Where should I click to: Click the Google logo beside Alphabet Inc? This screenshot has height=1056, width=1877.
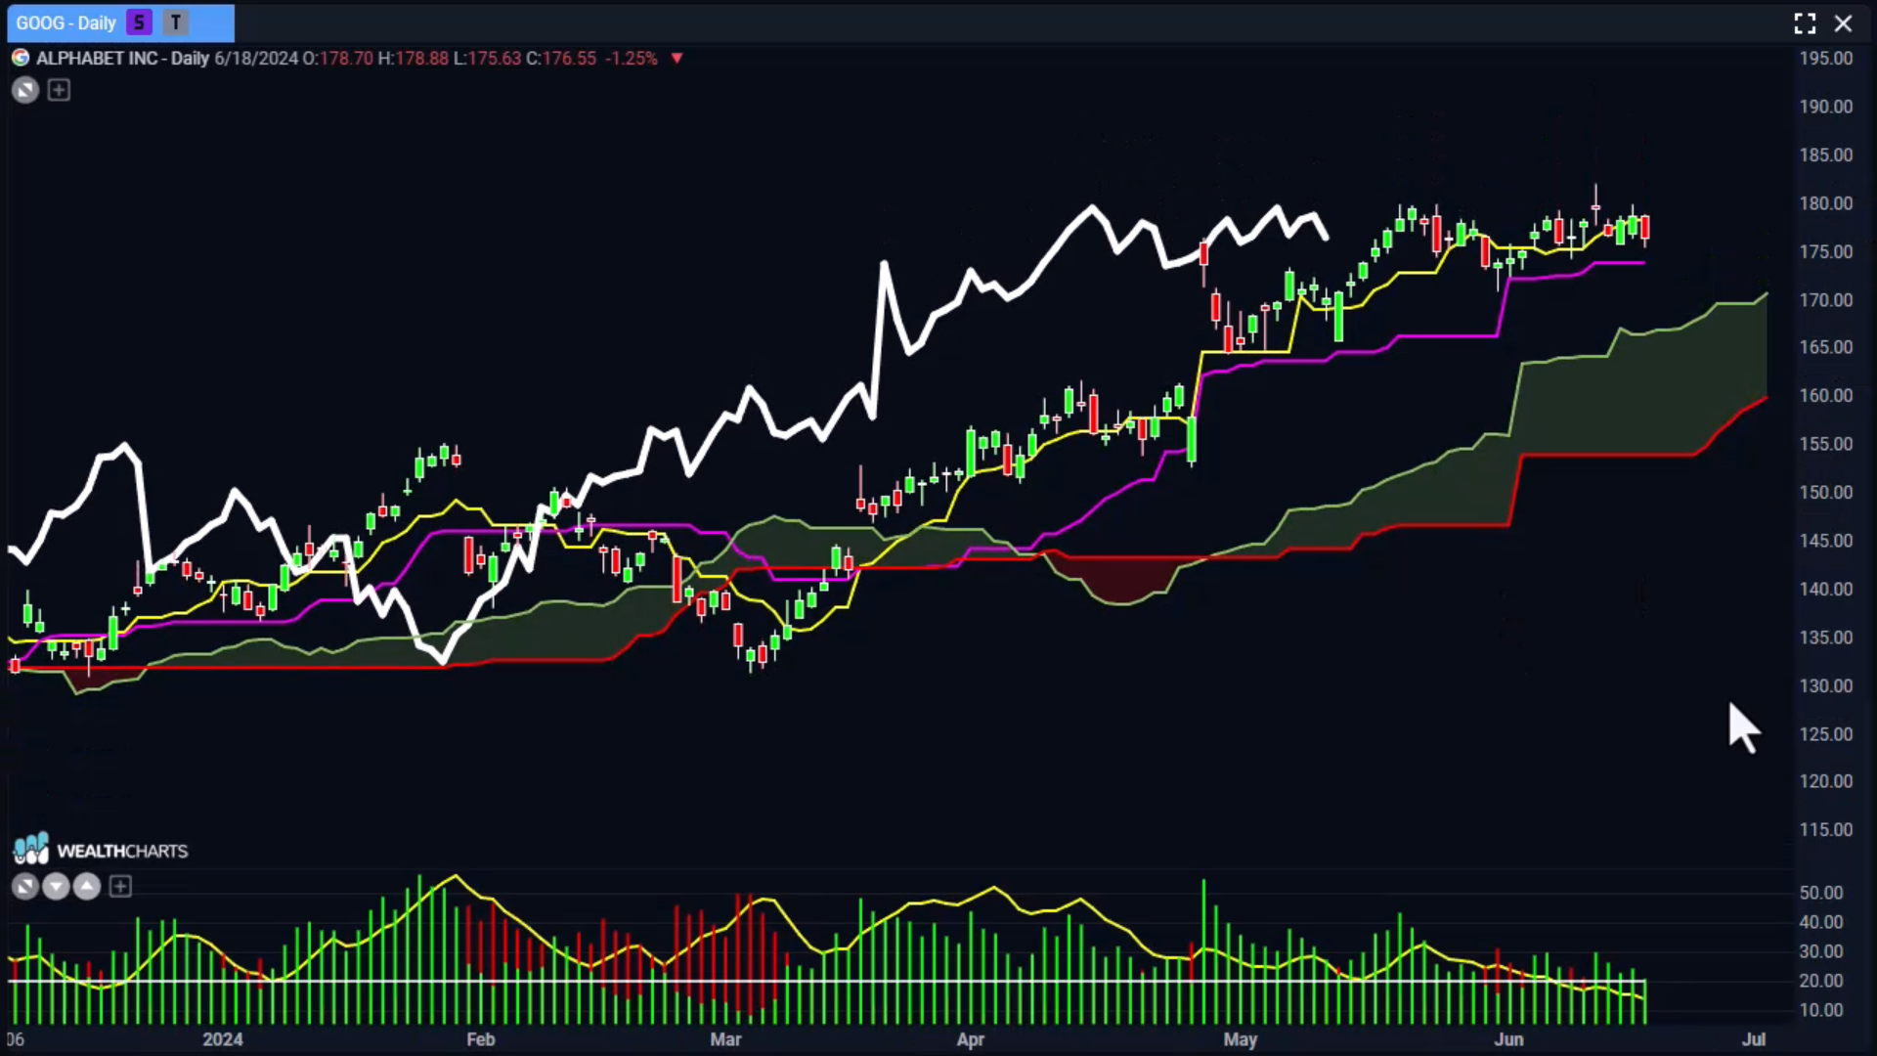tap(21, 58)
